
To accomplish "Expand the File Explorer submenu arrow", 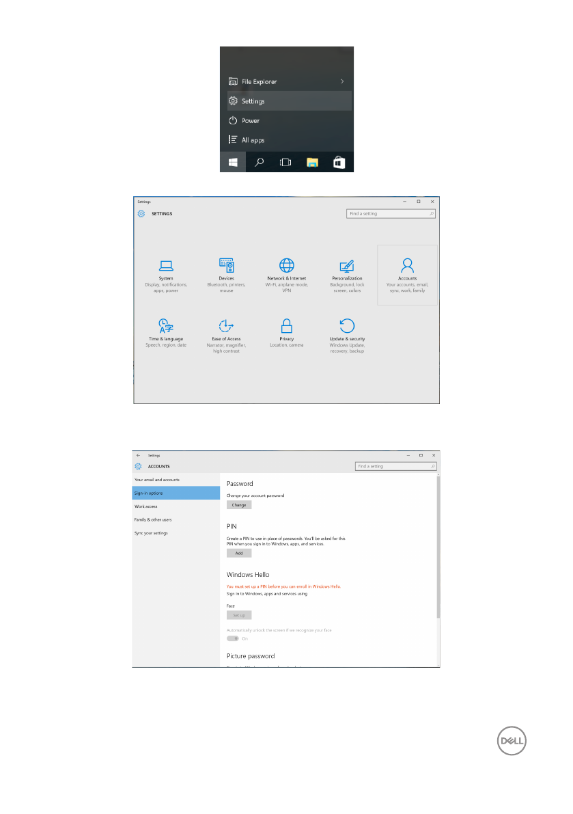I will (x=342, y=82).
